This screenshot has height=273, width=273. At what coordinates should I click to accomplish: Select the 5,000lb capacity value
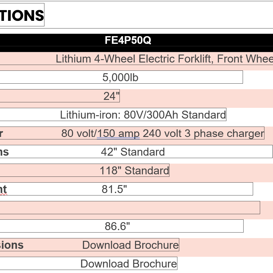(x=120, y=78)
